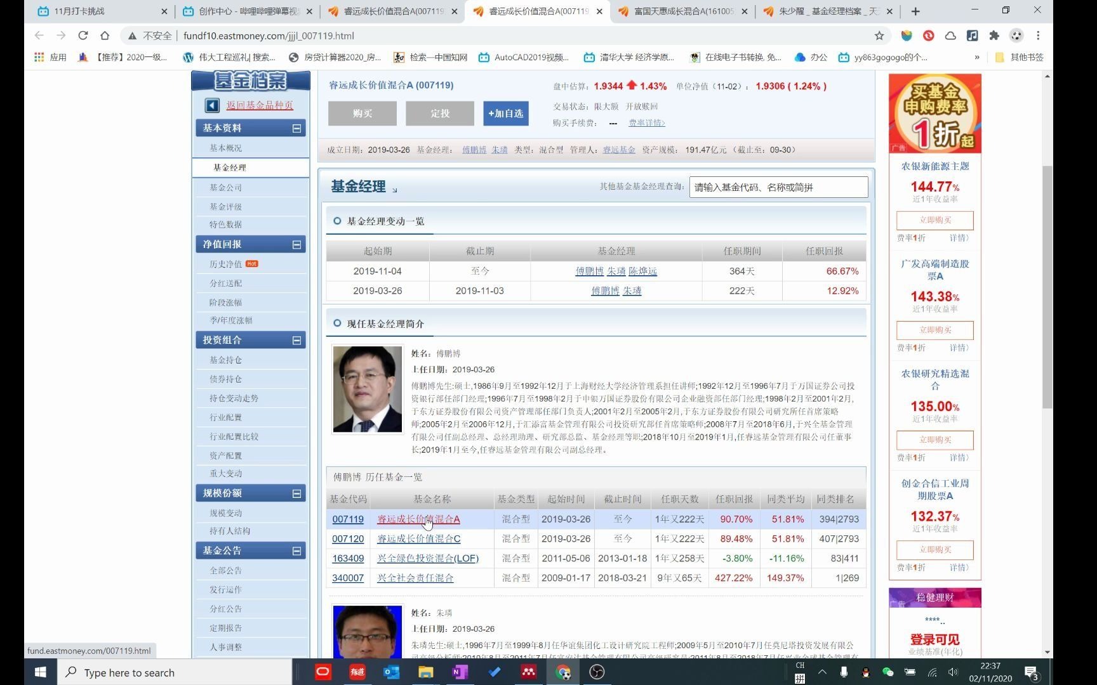Click the small arrow next to 基金经理 heading

[395, 190]
